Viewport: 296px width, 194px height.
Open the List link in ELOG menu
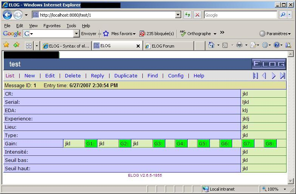(x=10, y=75)
